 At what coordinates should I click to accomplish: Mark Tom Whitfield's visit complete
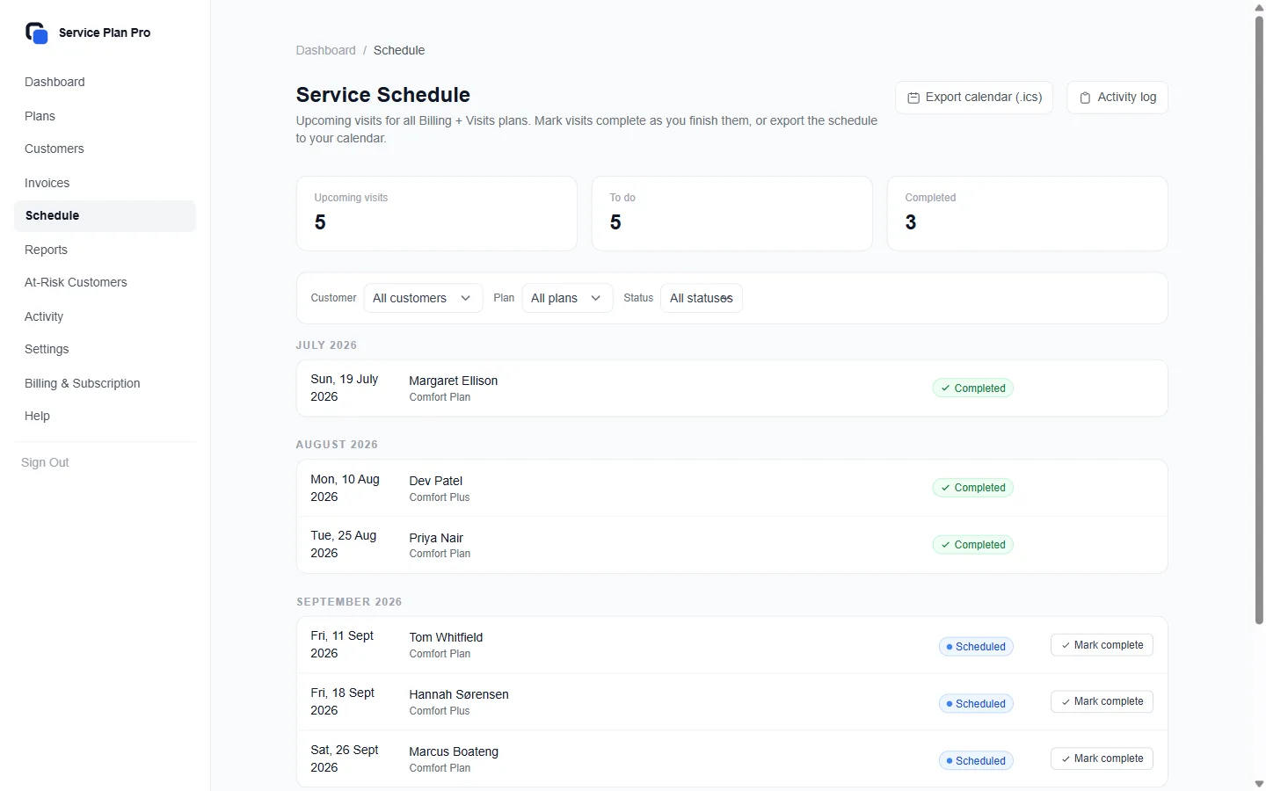(x=1102, y=645)
